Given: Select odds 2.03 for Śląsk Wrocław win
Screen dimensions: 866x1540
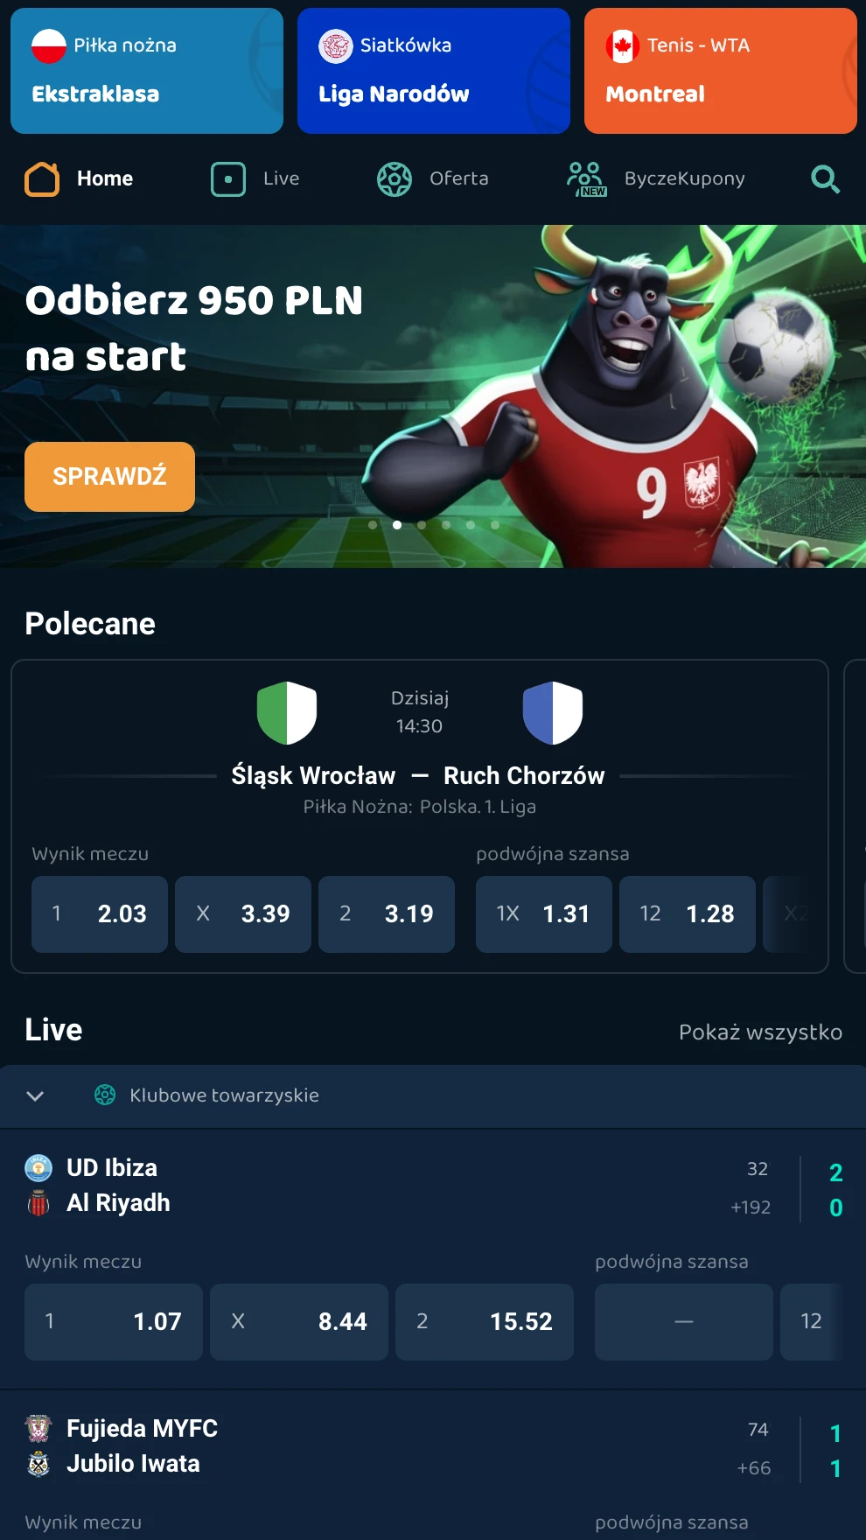Looking at the screenshot, I should 100,914.
